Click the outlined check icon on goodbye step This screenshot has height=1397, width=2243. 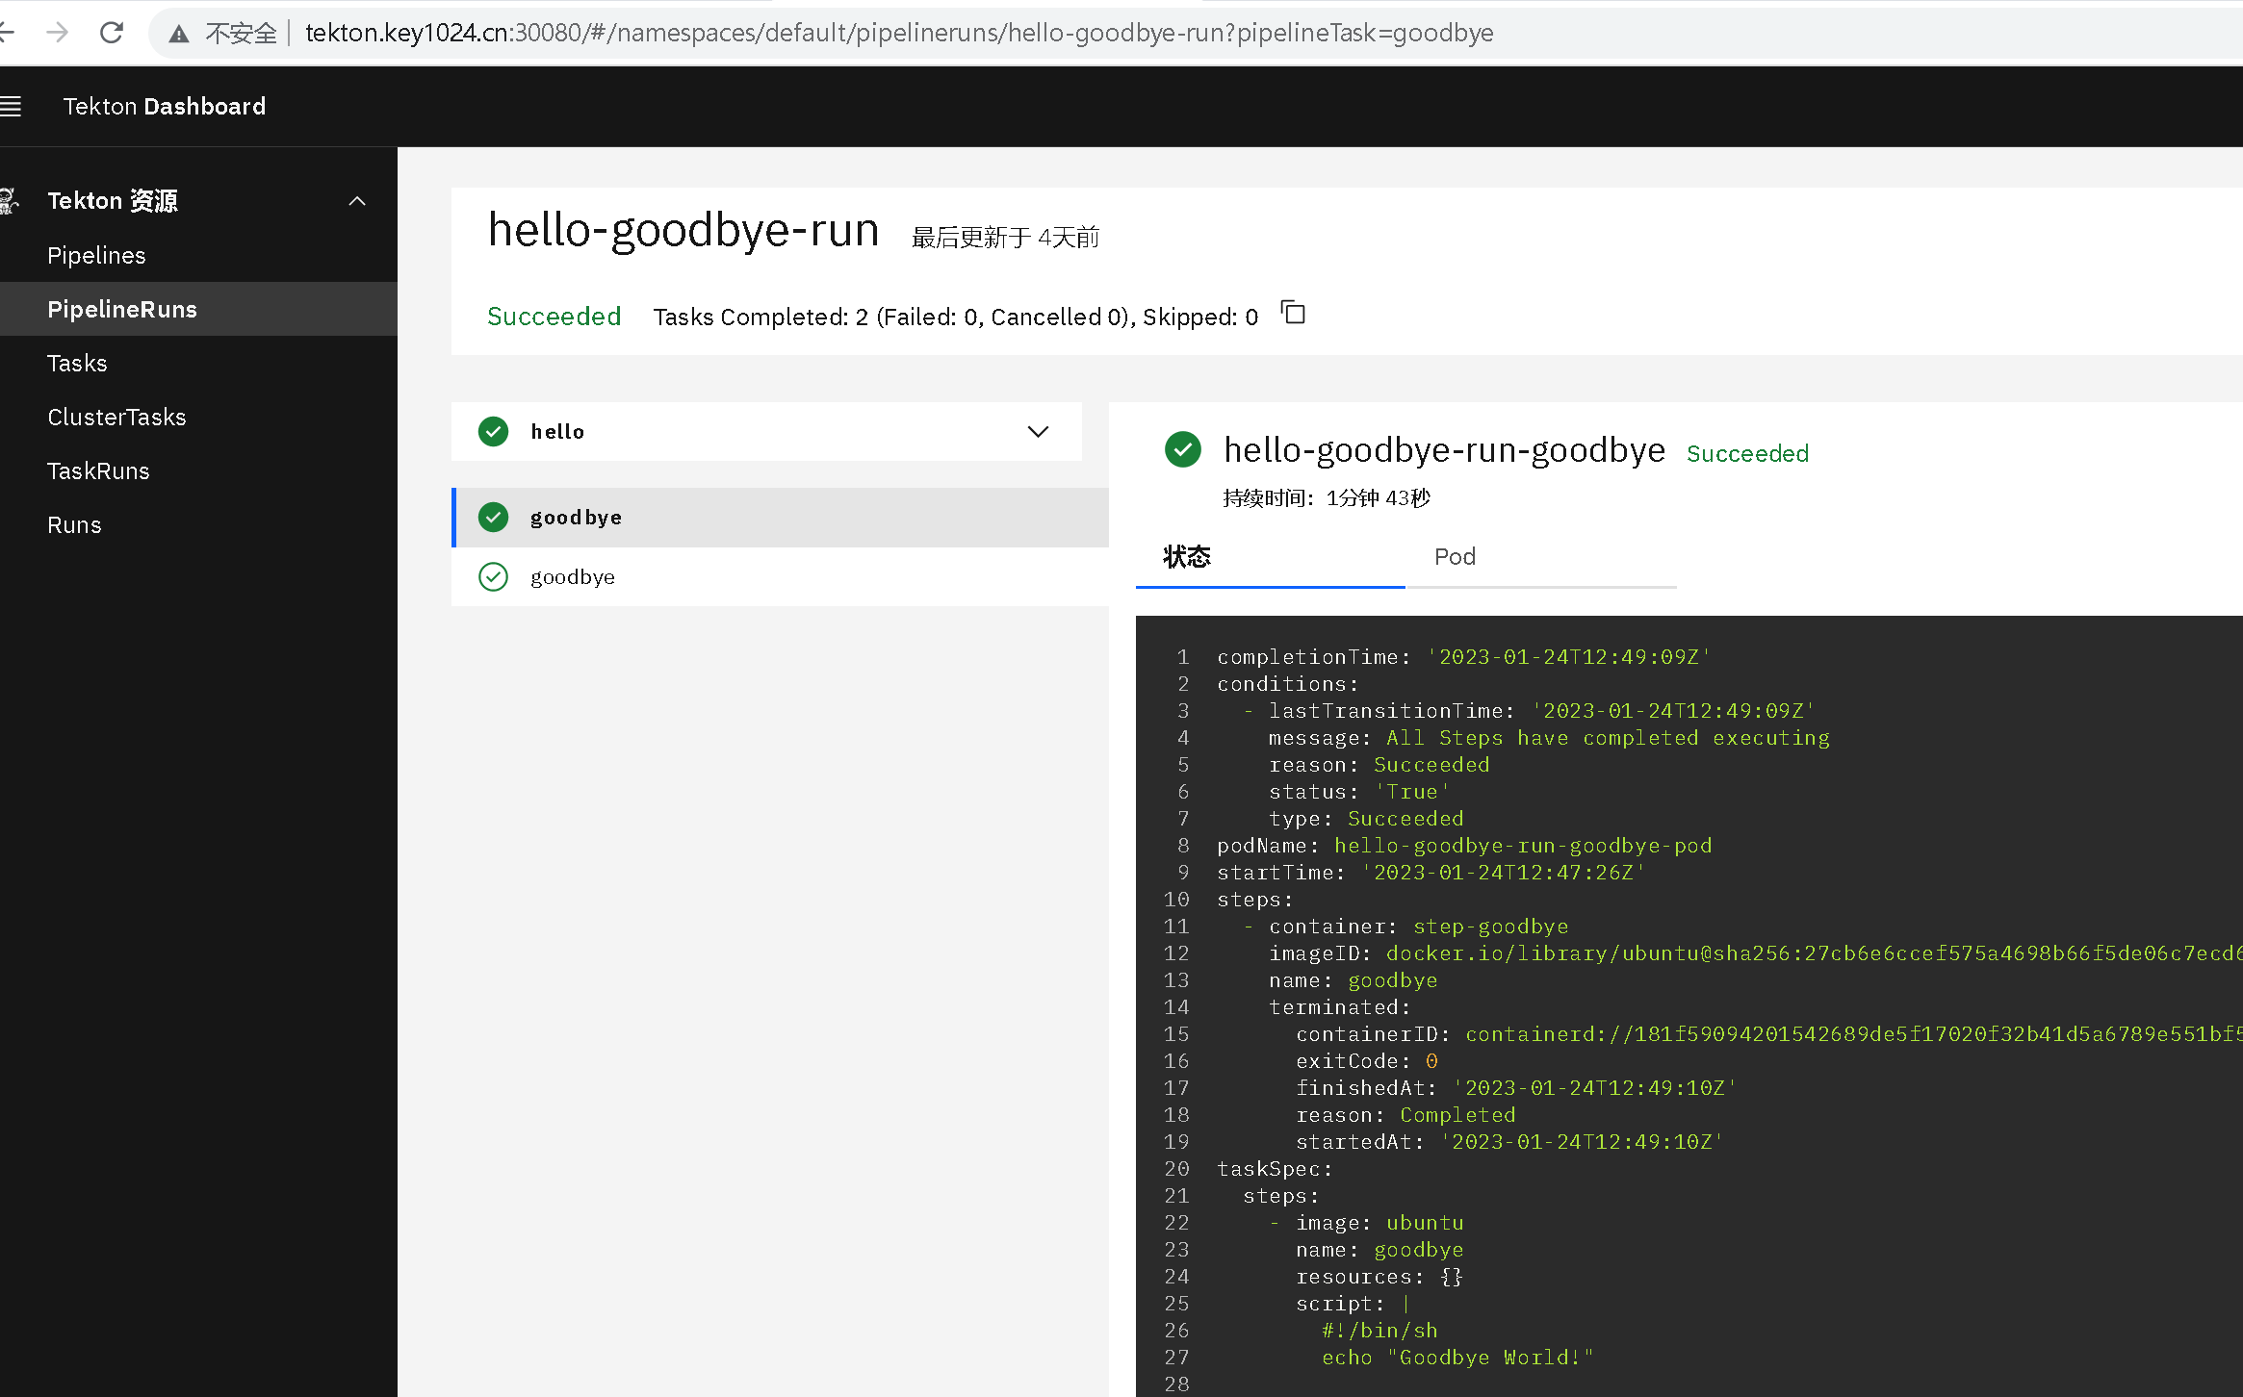494,576
